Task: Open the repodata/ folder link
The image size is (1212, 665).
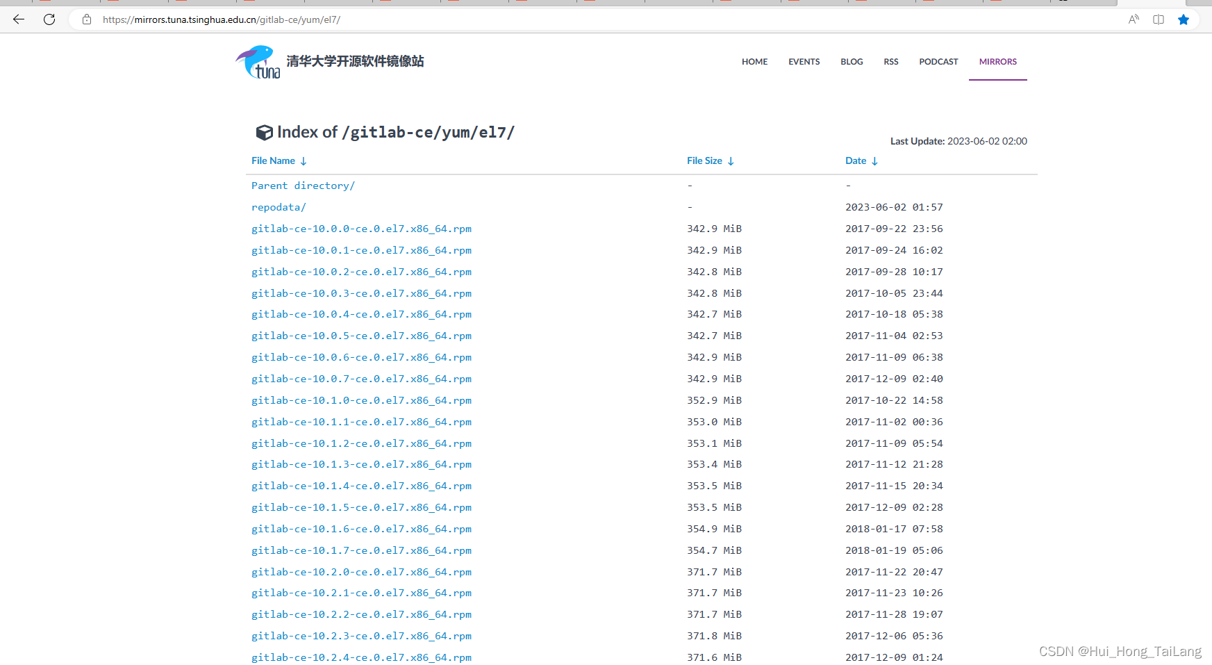Action: point(279,207)
